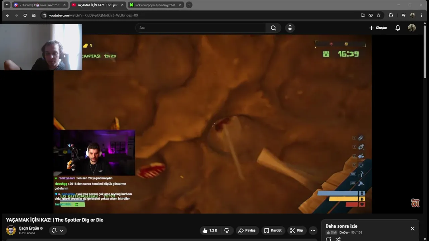Close the Daha sonra izle playlist panel

tap(413, 229)
